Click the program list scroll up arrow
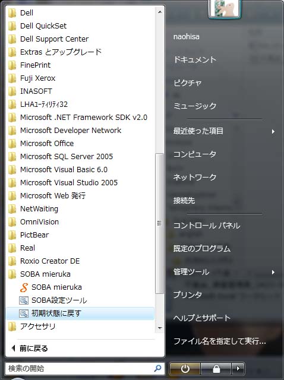Image resolution: width=284 pixels, height=380 pixels. (x=160, y=12)
